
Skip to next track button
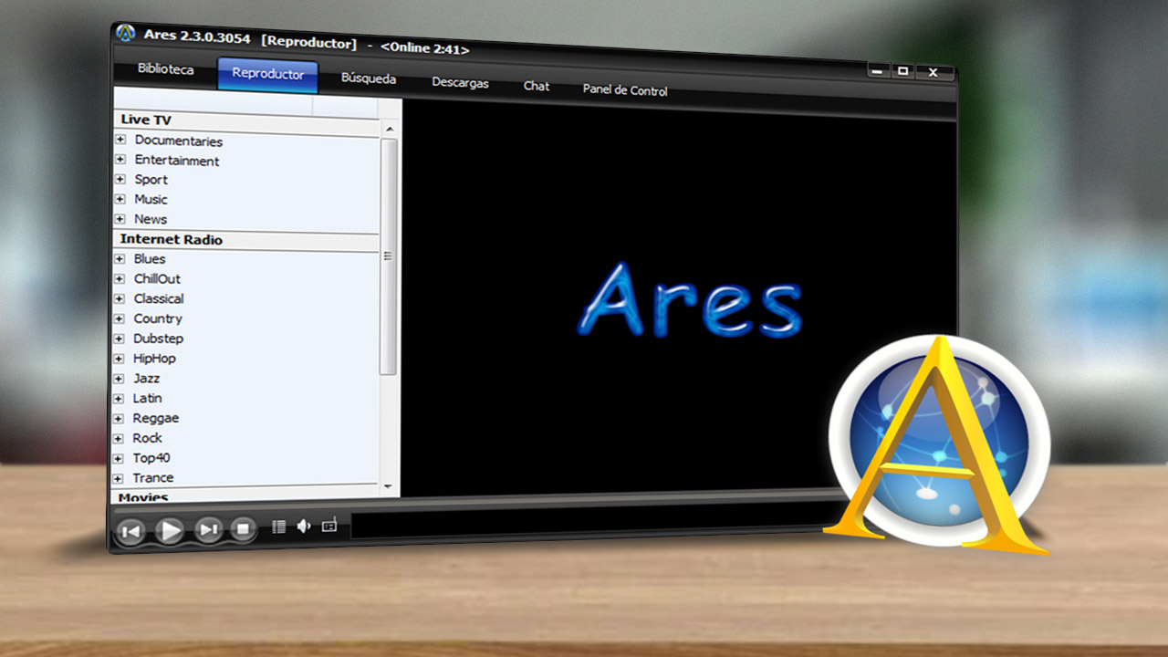(209, 529)
